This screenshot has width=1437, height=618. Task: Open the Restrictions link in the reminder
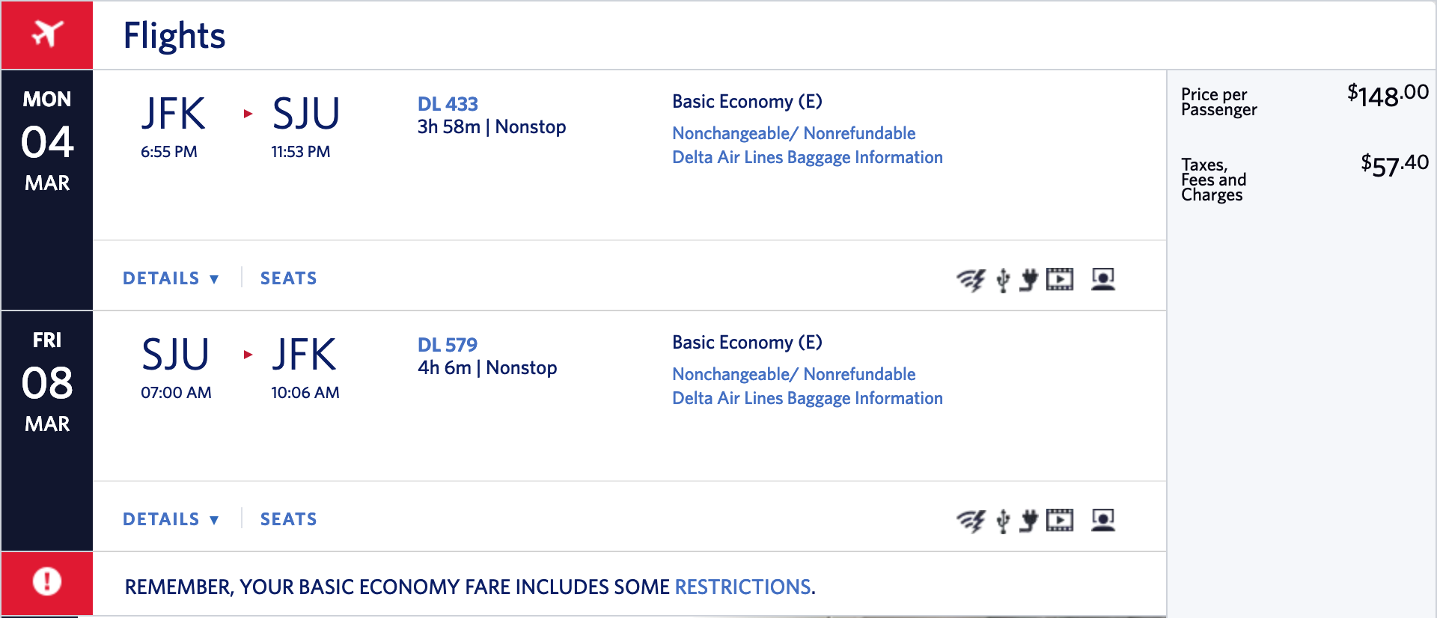coord(742,587)
